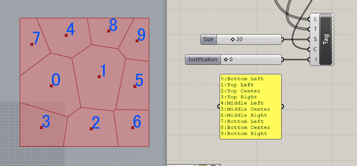Click blue tag number 4 in viewport
This screenshot has width=357, height=166.
click(71, 29)
